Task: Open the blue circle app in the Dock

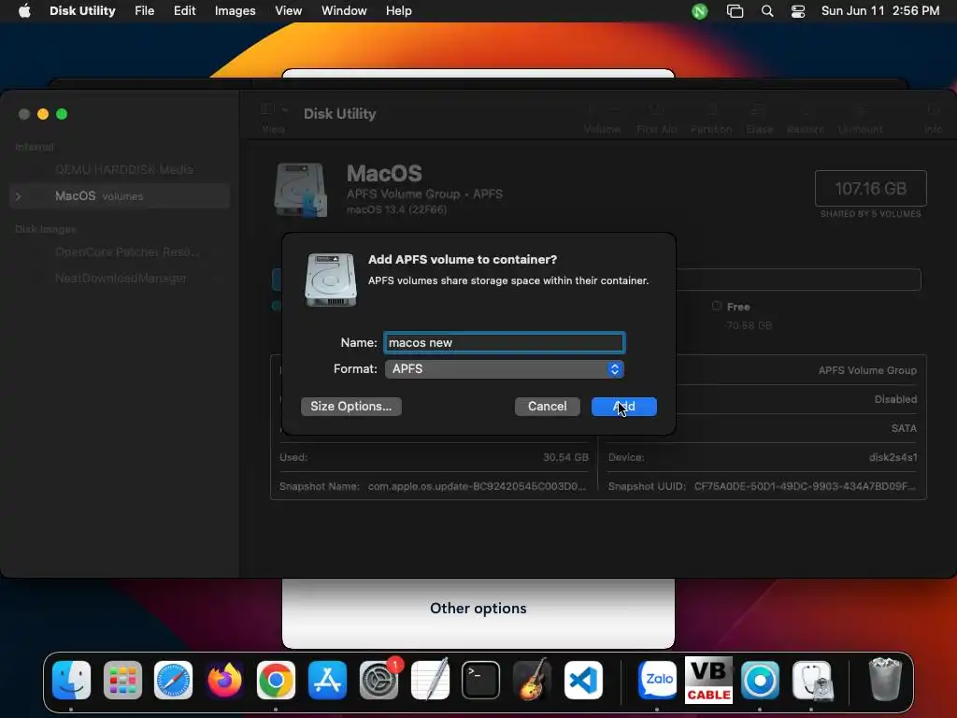Action: coord(760,680)
